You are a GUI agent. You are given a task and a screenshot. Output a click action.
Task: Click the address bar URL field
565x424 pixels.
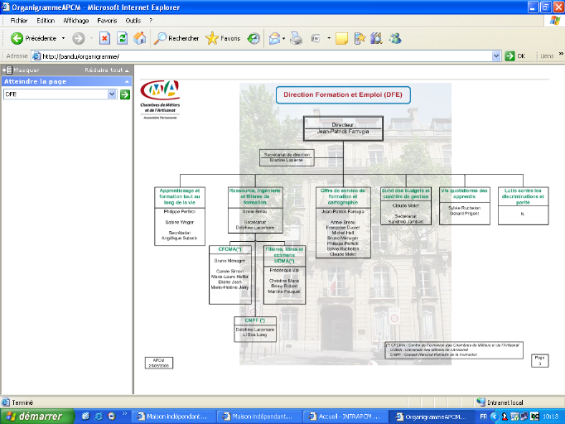pyautogui.click(x=265, y=56)
